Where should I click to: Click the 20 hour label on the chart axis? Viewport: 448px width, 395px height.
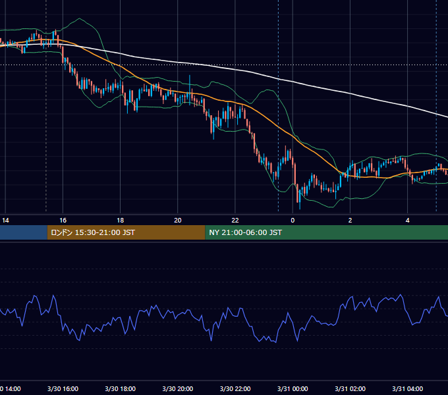178,221
